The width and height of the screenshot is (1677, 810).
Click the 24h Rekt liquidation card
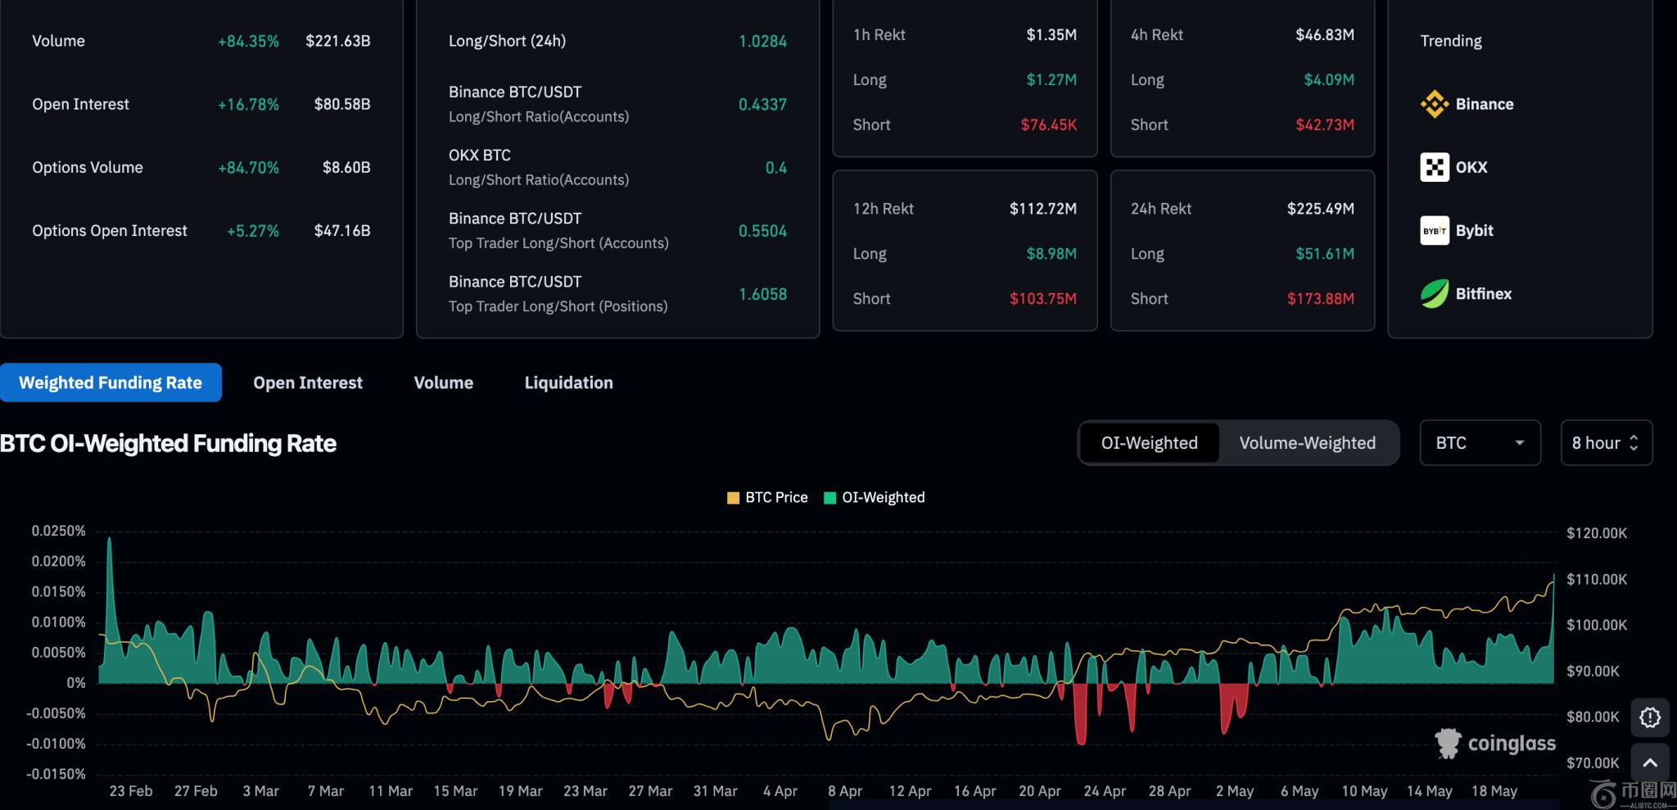pos(1241,251)
